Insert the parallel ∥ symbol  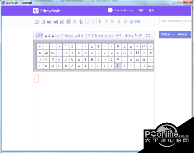[118, 66]
